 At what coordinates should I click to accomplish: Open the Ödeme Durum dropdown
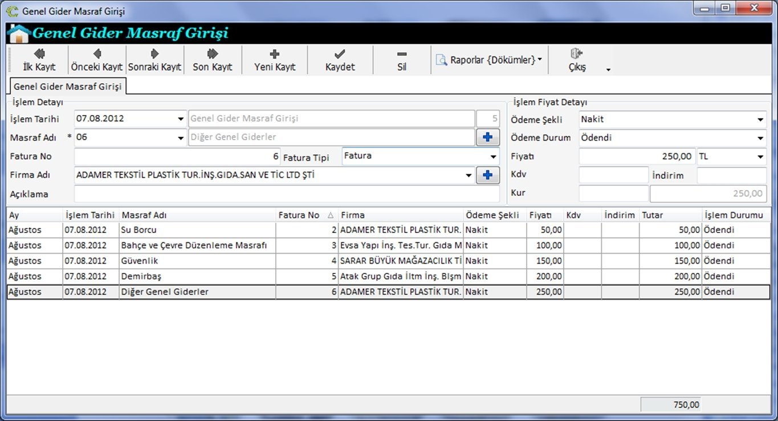[x=760, y=138]
